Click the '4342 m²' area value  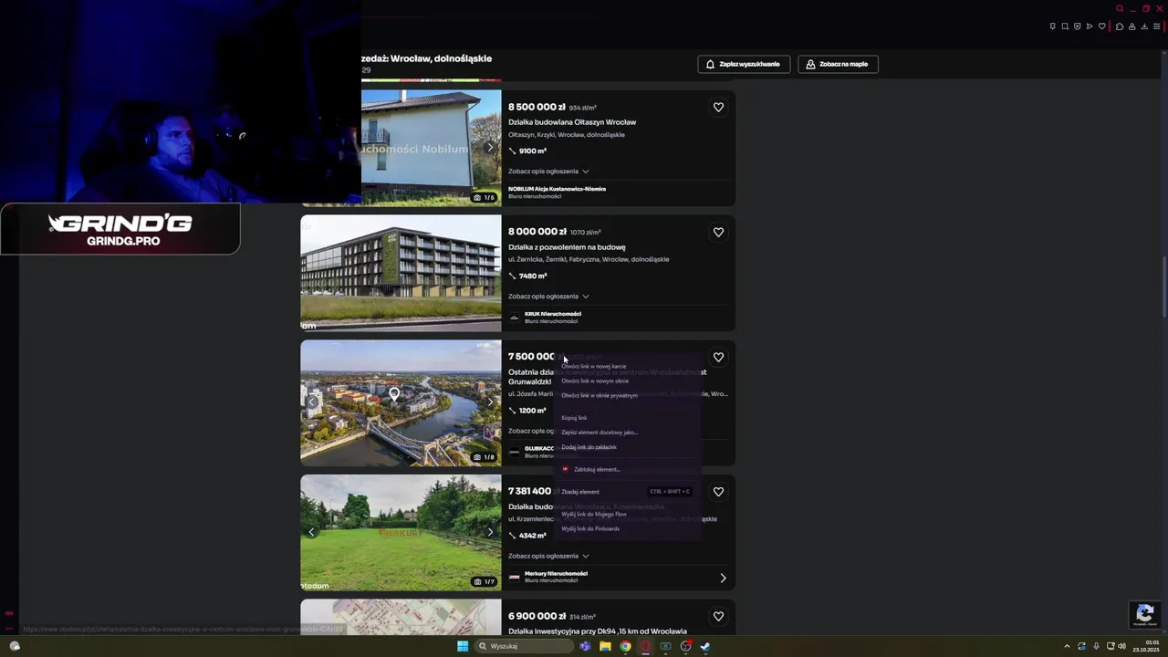[533, 536]
